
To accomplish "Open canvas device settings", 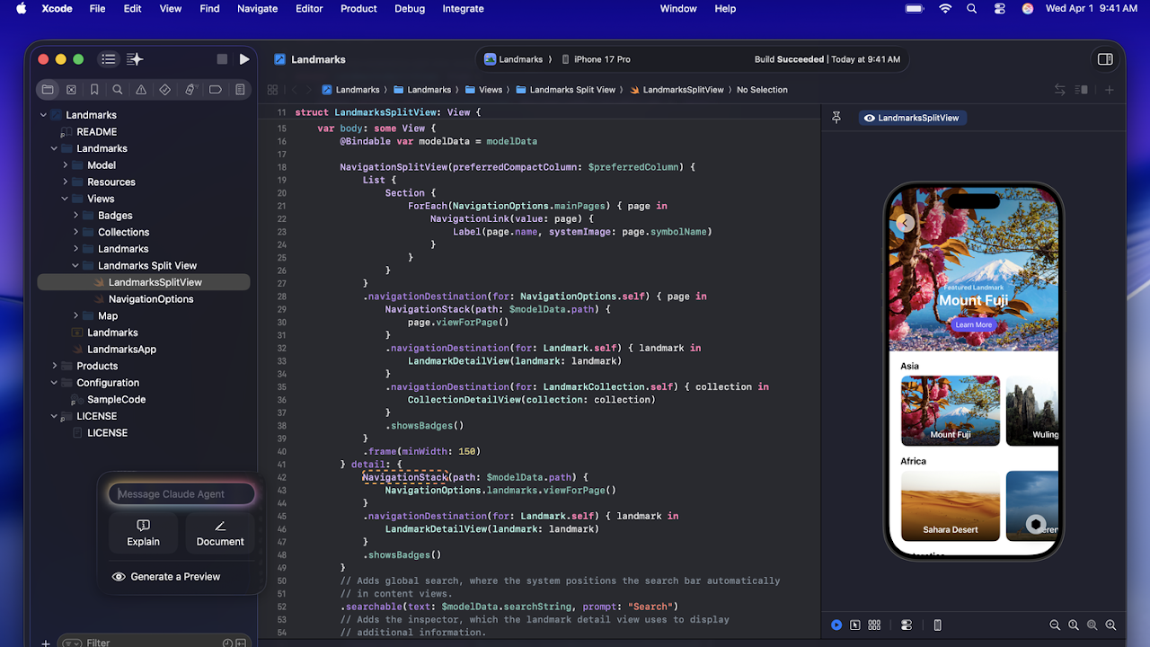I will coord(907,625).
